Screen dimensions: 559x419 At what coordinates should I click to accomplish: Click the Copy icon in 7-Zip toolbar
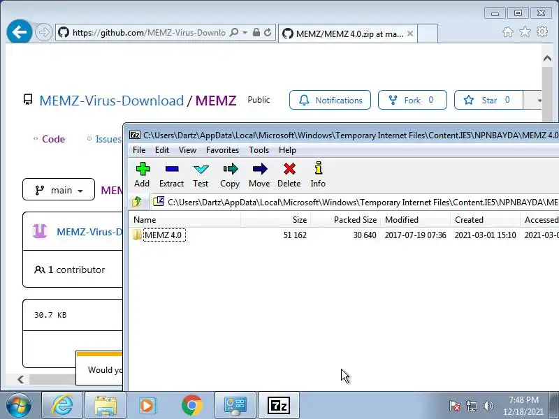point(230,175)
